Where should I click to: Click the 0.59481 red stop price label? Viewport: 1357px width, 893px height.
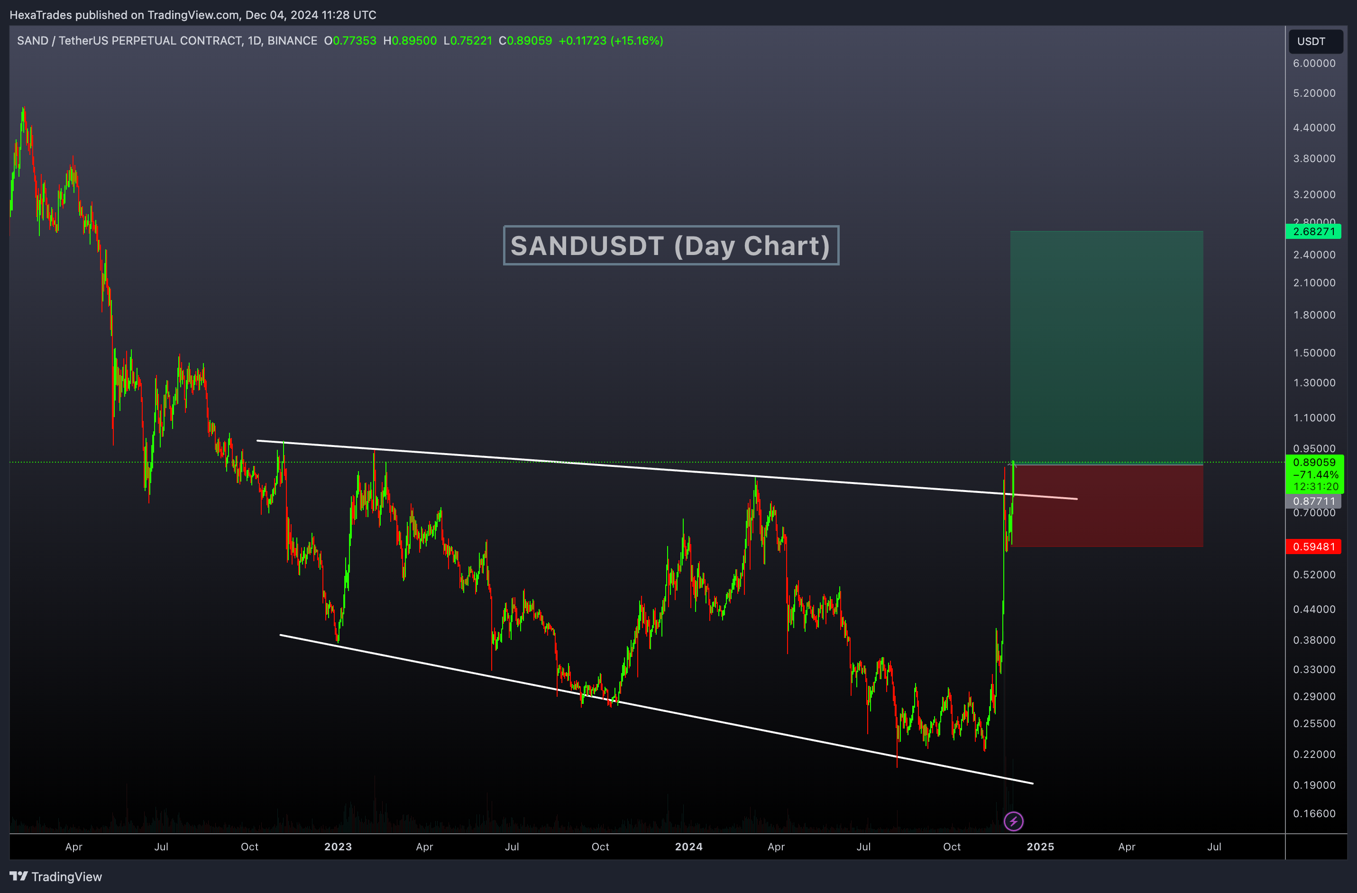[x=1314, y=547]
